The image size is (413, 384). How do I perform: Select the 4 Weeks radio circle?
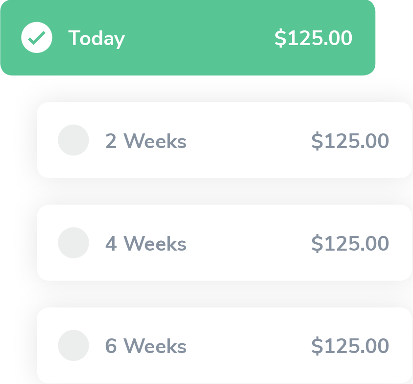coord(73,243)
